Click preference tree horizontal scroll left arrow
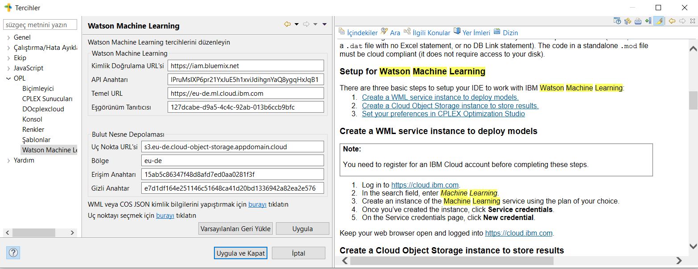The height and width of the screenshot is (269, 698). pos(8,232)
